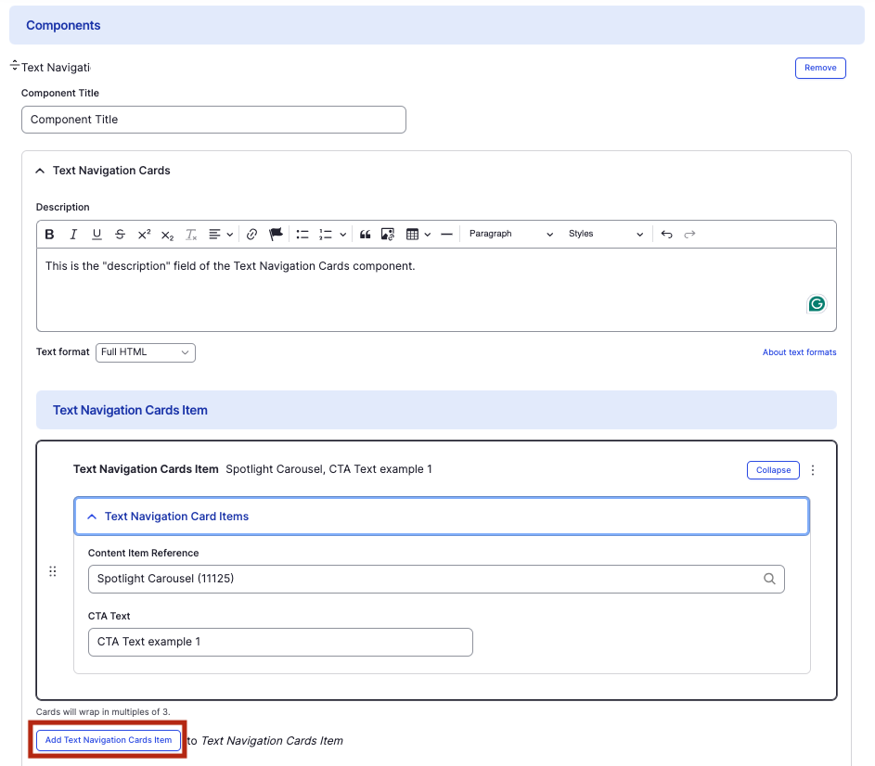The height and width of the screenshot is (766, 875).
Task: Apply superscript formatting
Action: (x=144, y=235)
